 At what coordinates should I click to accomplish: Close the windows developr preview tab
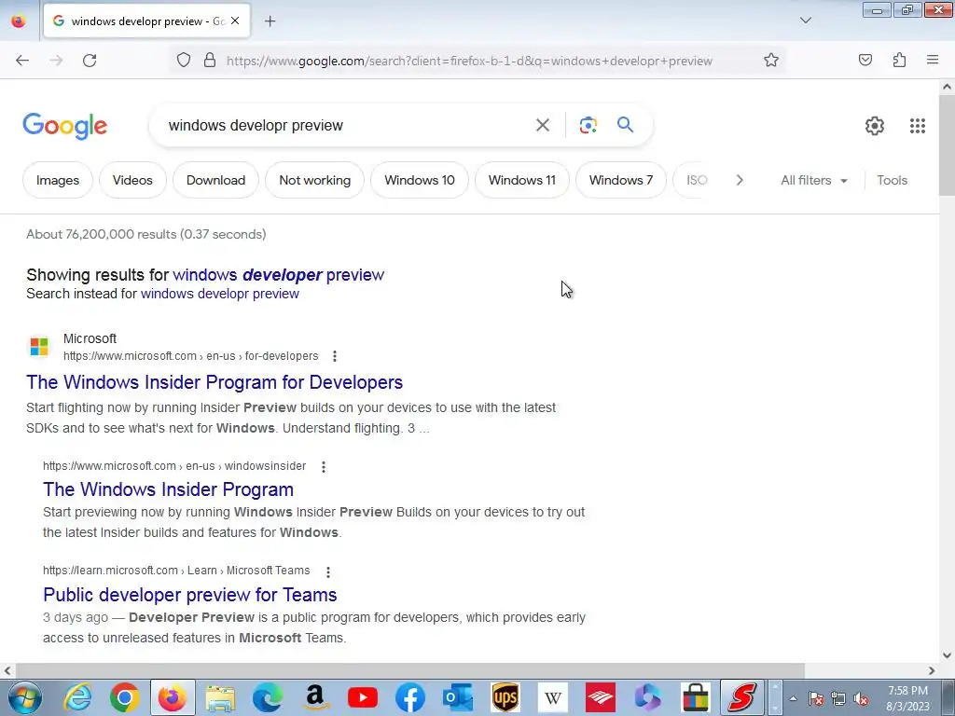tap(235, 21)
